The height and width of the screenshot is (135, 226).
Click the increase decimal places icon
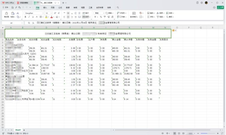pyautogui.click(x=109, y=17)
